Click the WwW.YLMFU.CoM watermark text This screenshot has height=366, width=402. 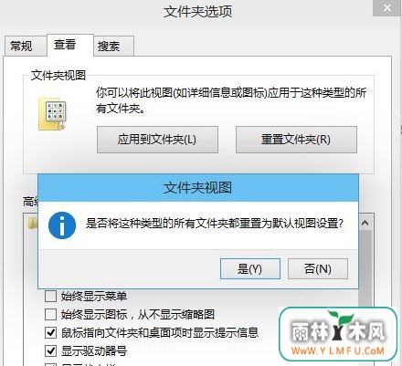pos(338,350)
